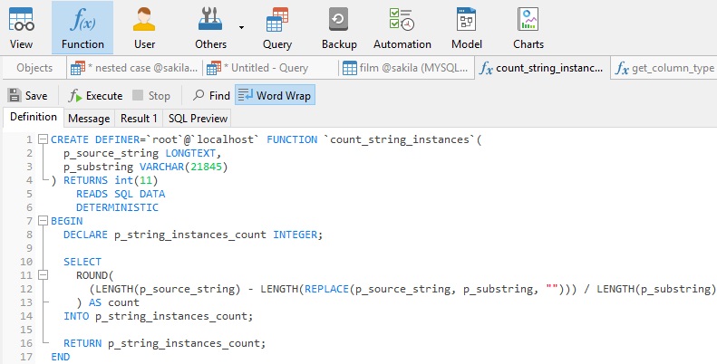717x364 pixels.
Task: Open the SQL Preview sub-tab
Action: (x=198, y=119)
